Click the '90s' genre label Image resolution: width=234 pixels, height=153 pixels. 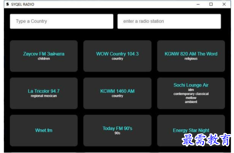tap(117, 133)
